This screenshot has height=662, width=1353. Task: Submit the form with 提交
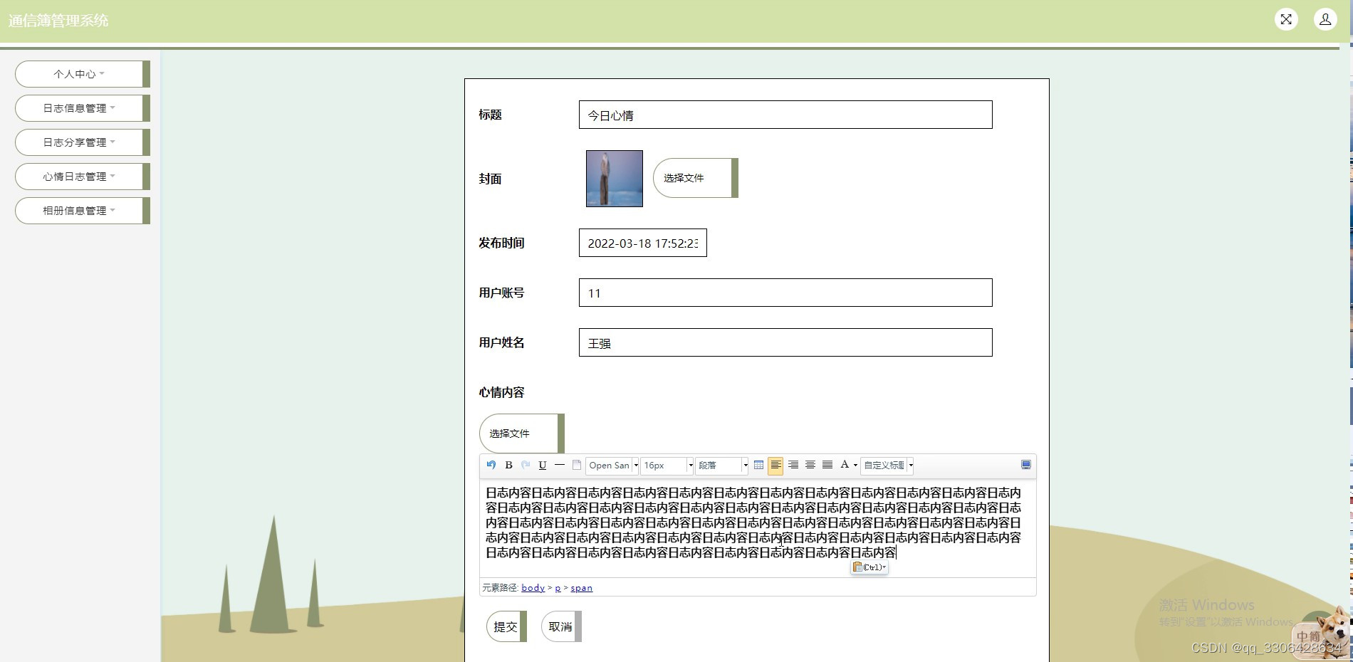point(506,626)
